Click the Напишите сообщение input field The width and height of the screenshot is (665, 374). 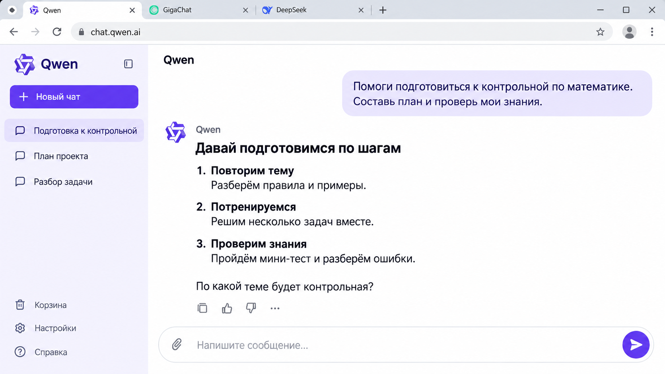point(406,345)
